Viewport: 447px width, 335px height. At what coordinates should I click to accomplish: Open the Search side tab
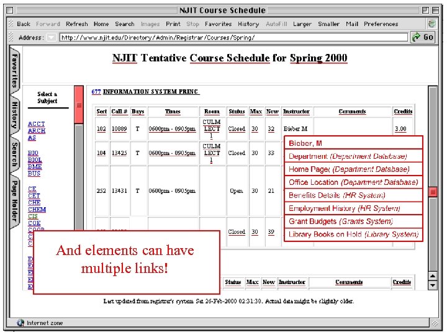[14, 154]
